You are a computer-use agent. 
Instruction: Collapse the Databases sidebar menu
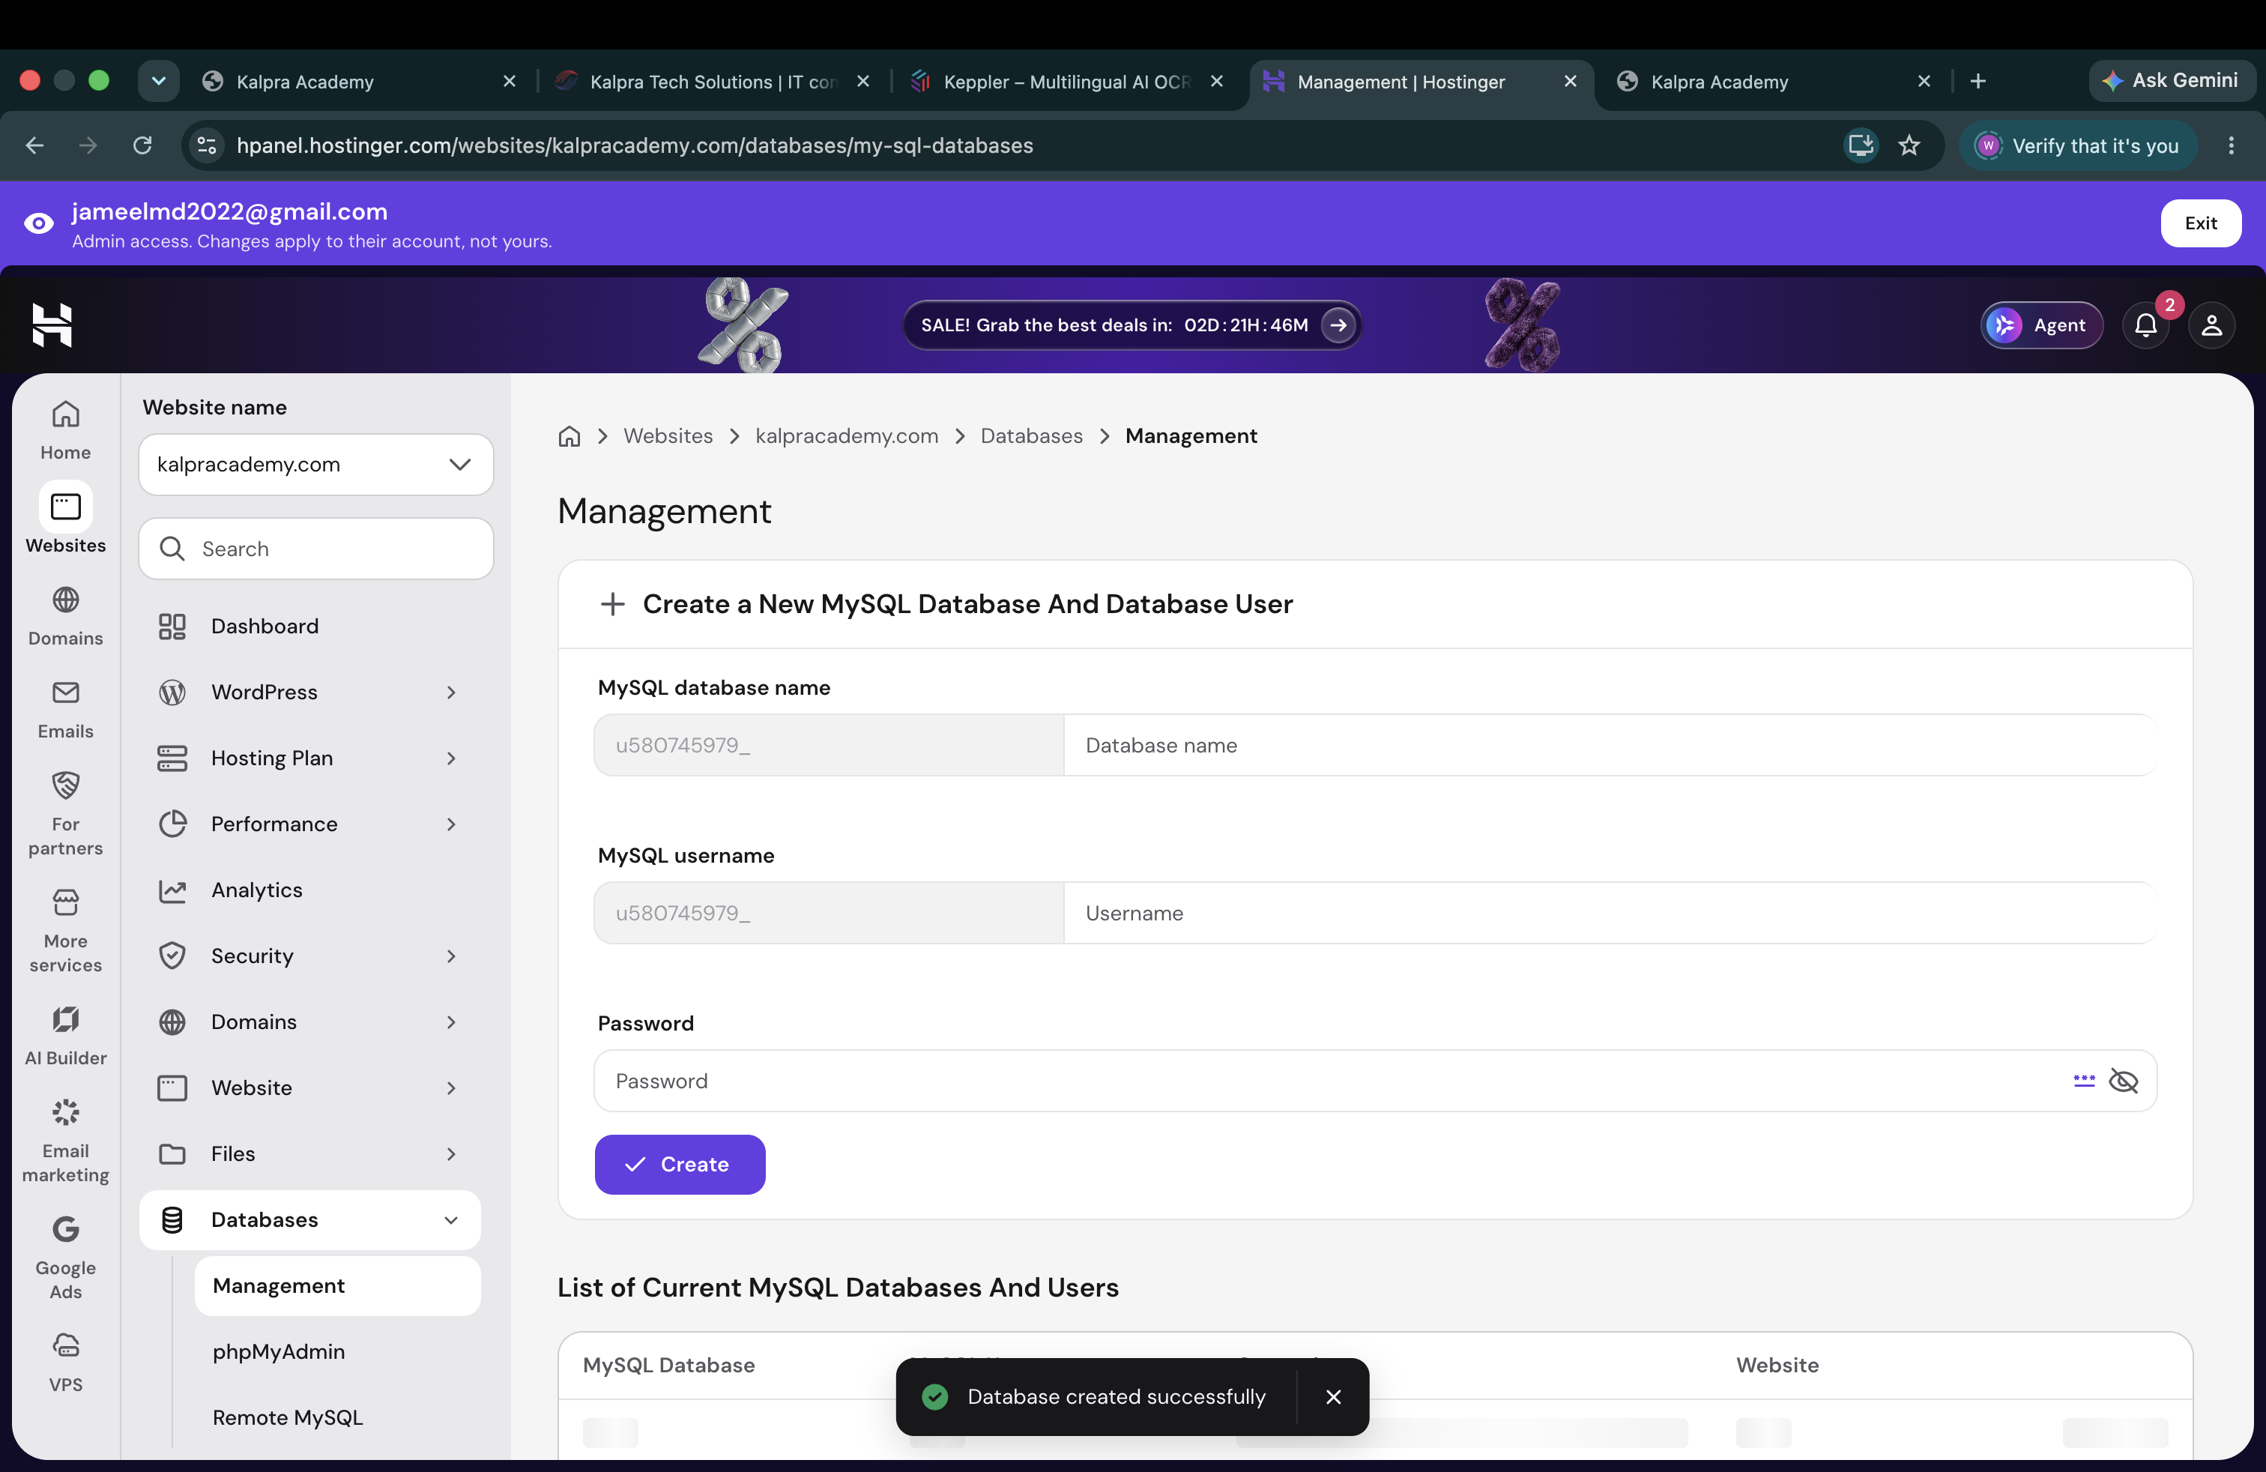click(310, 1219)
